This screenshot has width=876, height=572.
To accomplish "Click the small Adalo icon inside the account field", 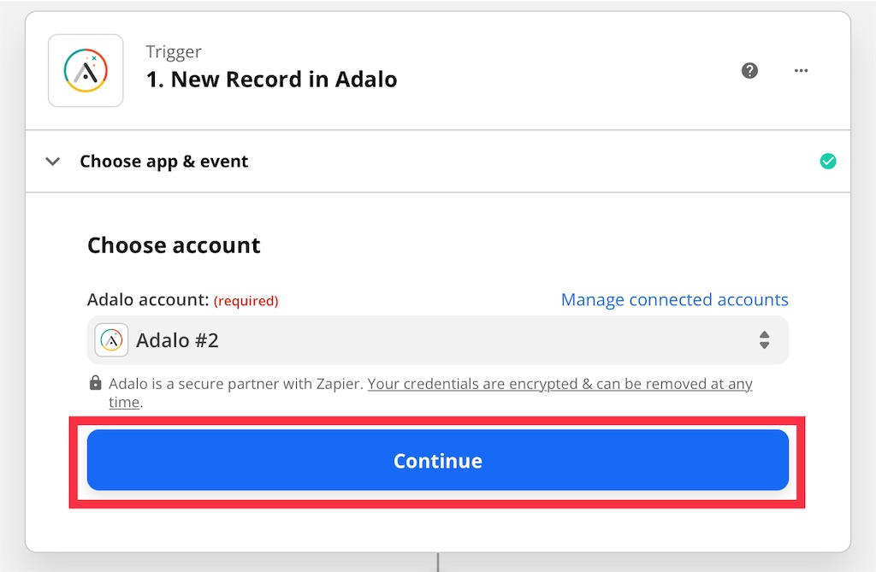I will (x=112, y=340).
